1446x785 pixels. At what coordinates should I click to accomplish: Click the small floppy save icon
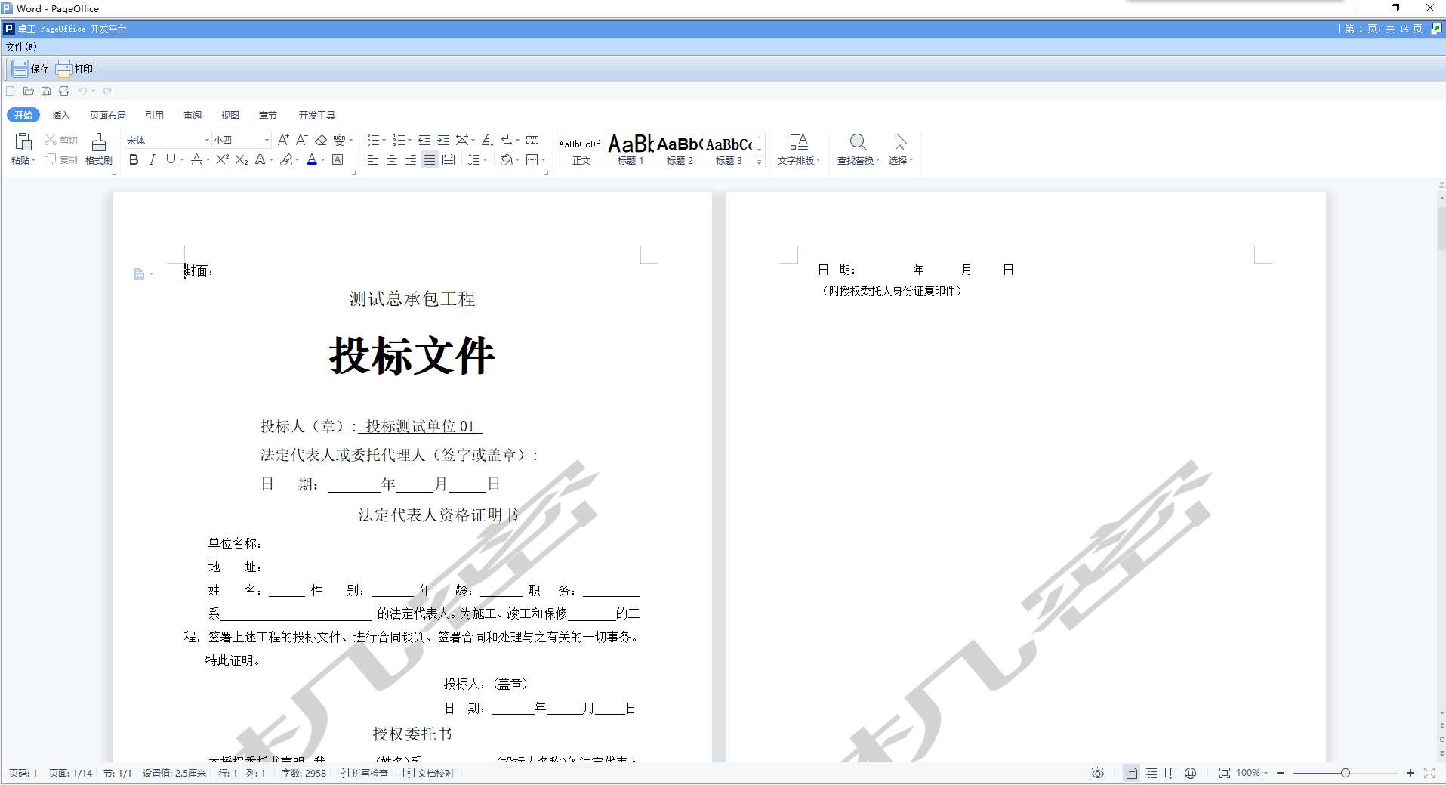point(46,91)
